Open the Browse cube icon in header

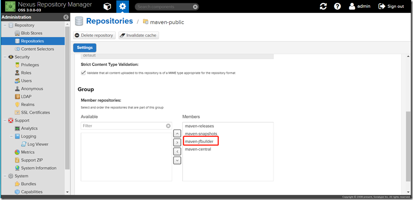point(107,6)
